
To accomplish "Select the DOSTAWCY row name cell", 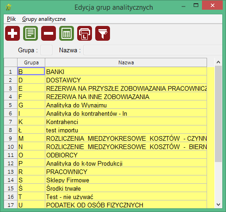I will point(126,80).
